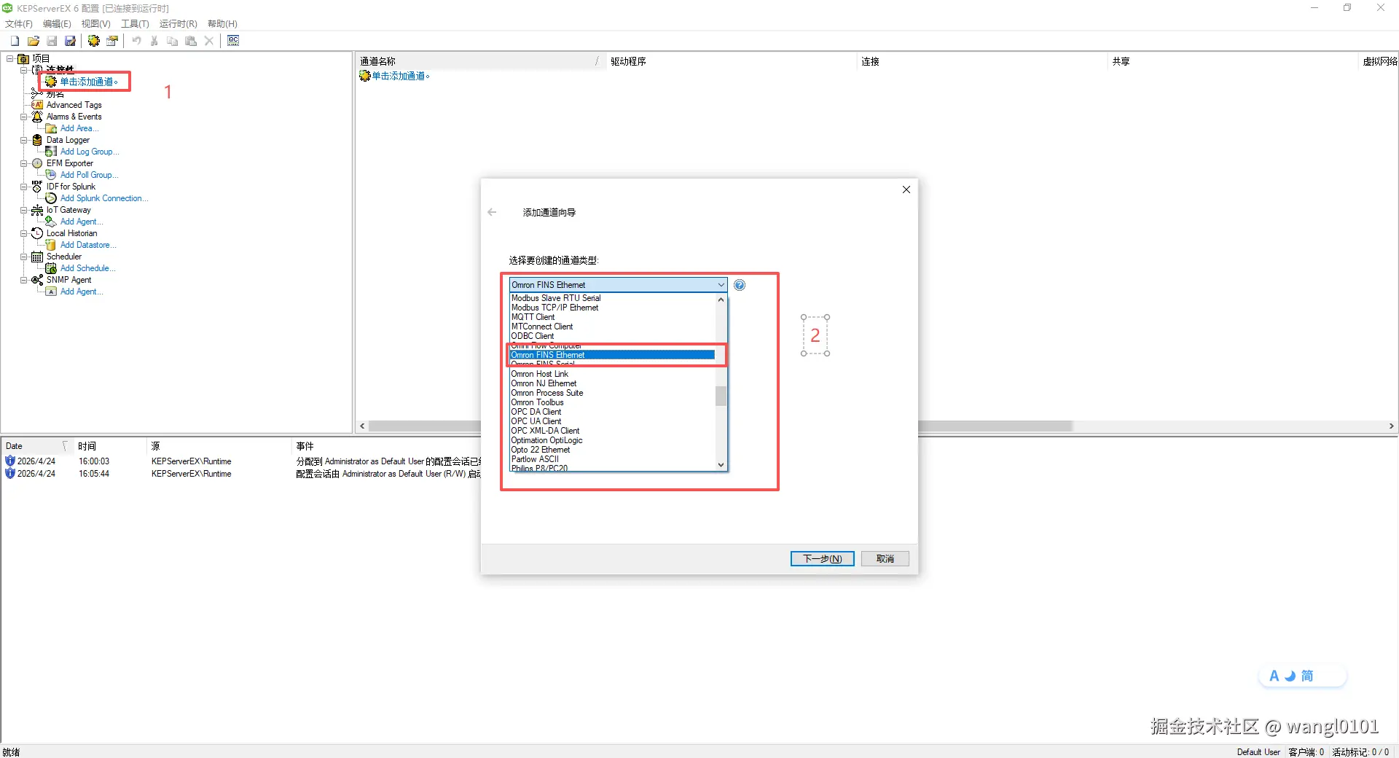The image size is (1399, 758).
Task: Open the 帮助(H) menu
Action: (x=222, y=24)
